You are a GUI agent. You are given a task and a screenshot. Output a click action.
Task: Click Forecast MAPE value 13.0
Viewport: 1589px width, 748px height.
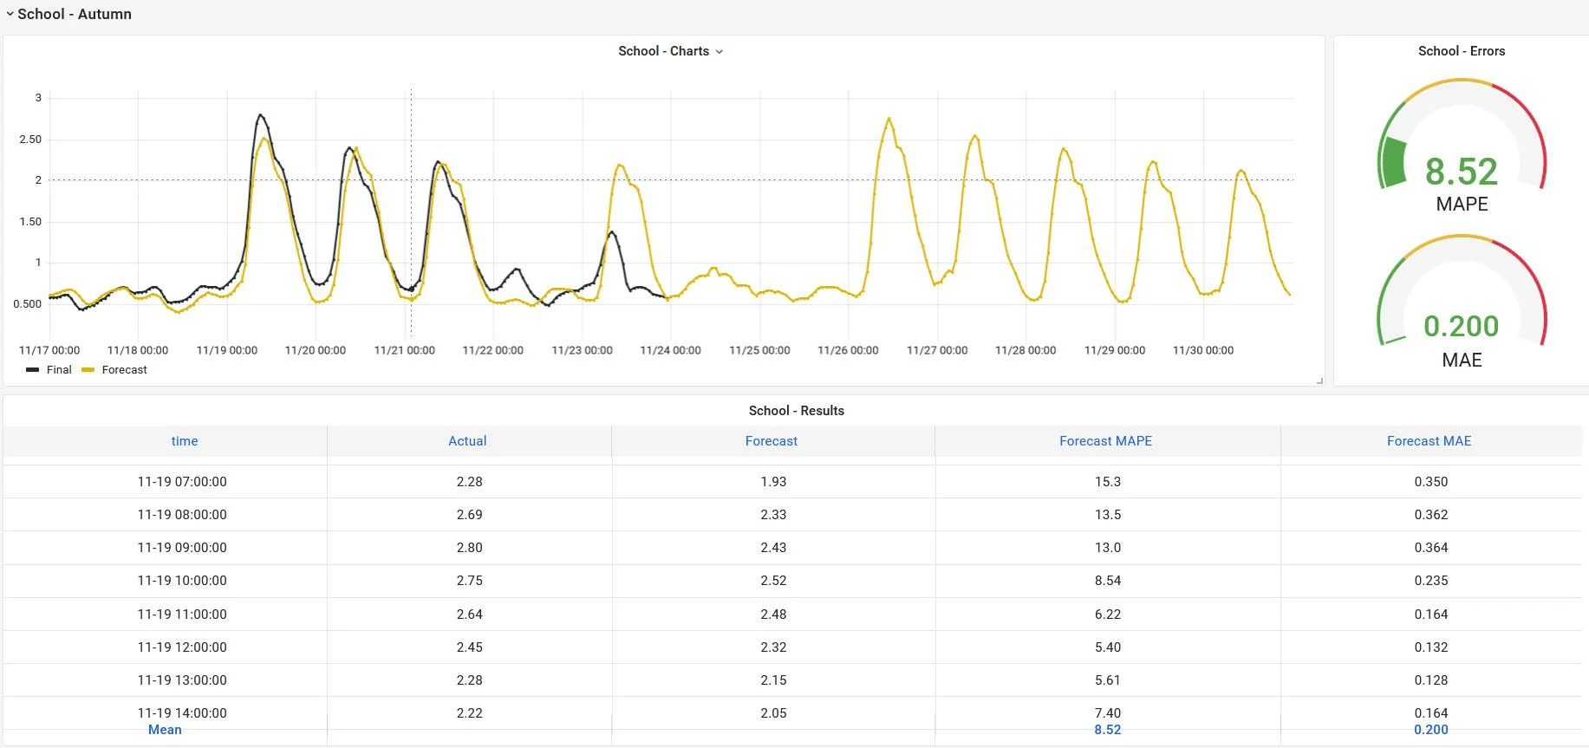1108,548
